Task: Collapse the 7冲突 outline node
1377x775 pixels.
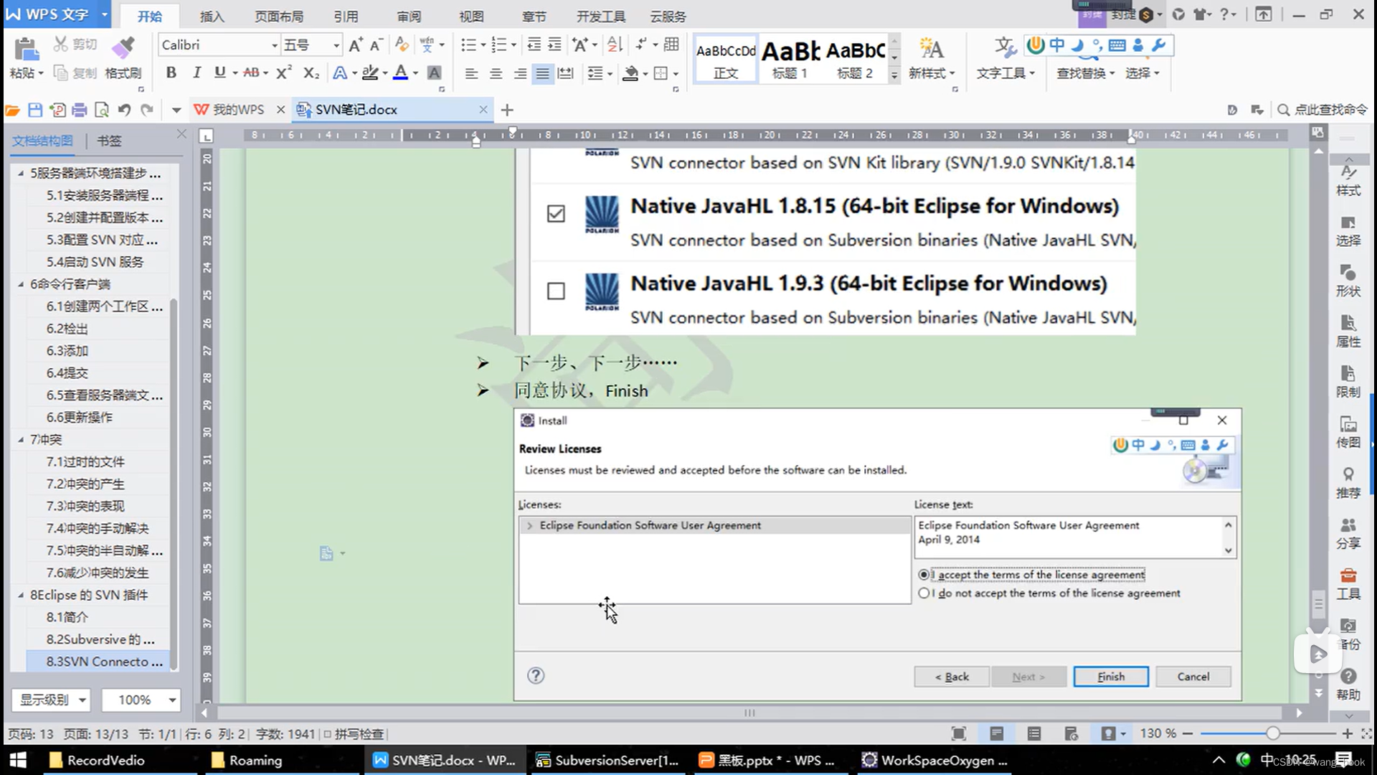Action: coord(21,439)
